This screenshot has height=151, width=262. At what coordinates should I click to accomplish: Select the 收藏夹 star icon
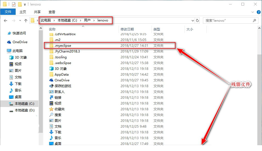click(x=51, y=109)
